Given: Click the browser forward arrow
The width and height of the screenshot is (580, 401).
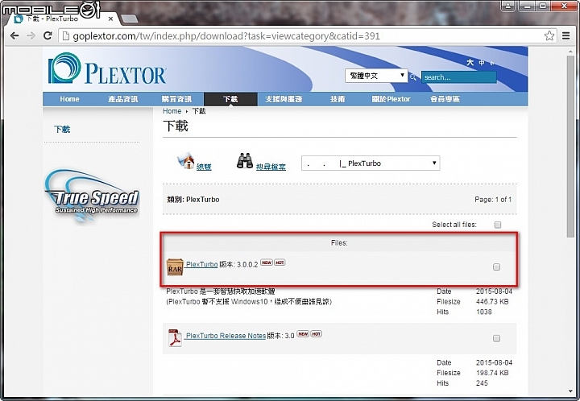Looking at the screenshot, I should tap(31, 36).
